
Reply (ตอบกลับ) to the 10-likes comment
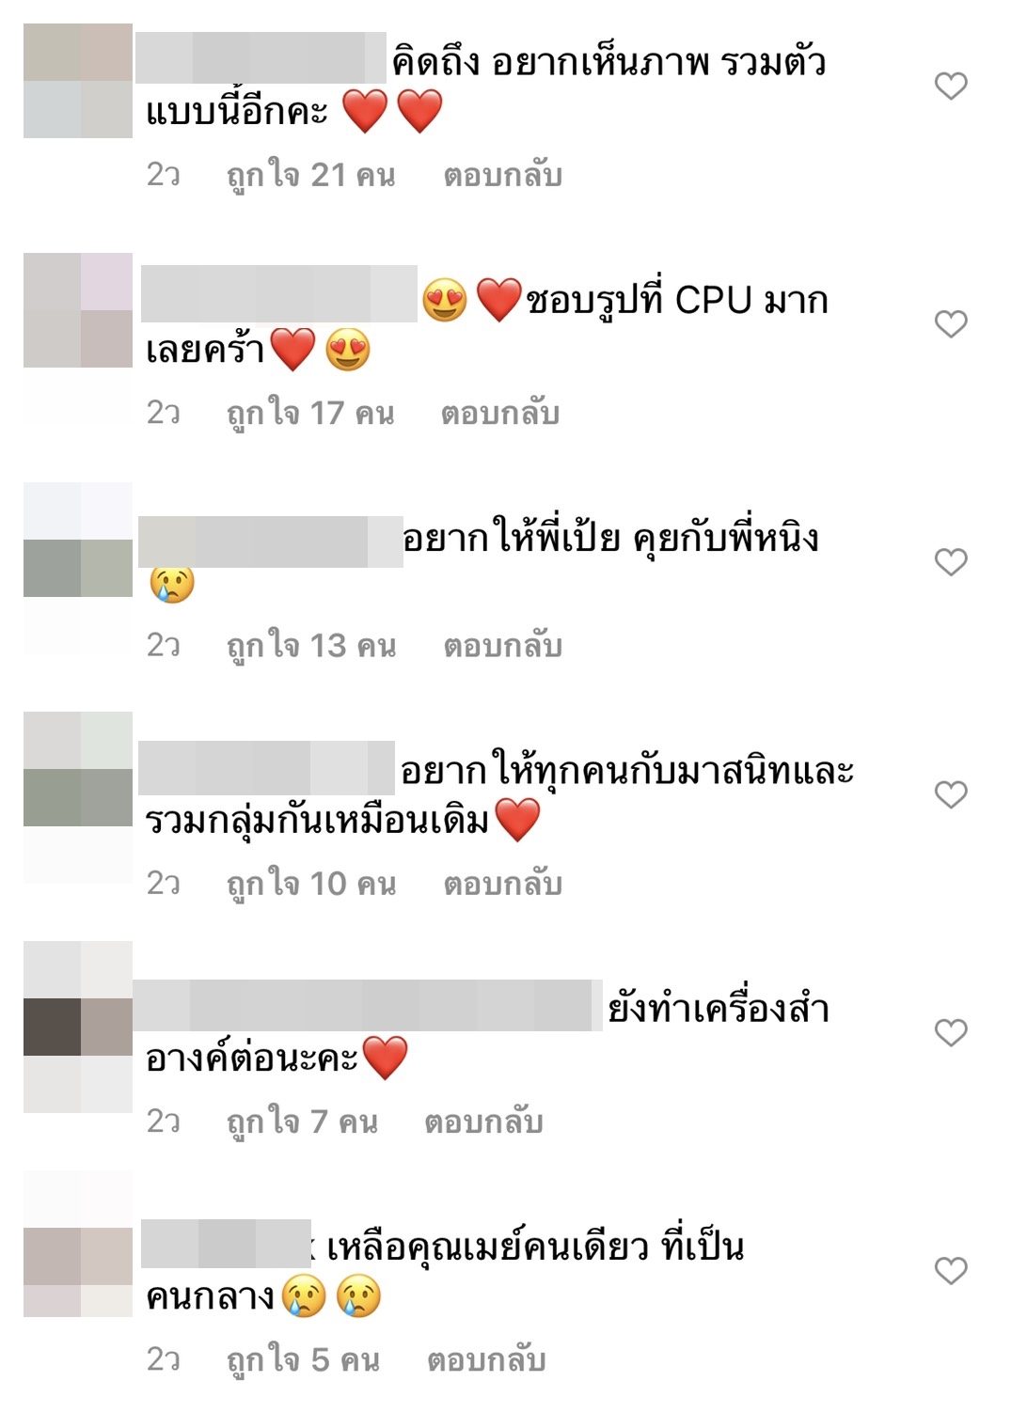coord(503,885)
